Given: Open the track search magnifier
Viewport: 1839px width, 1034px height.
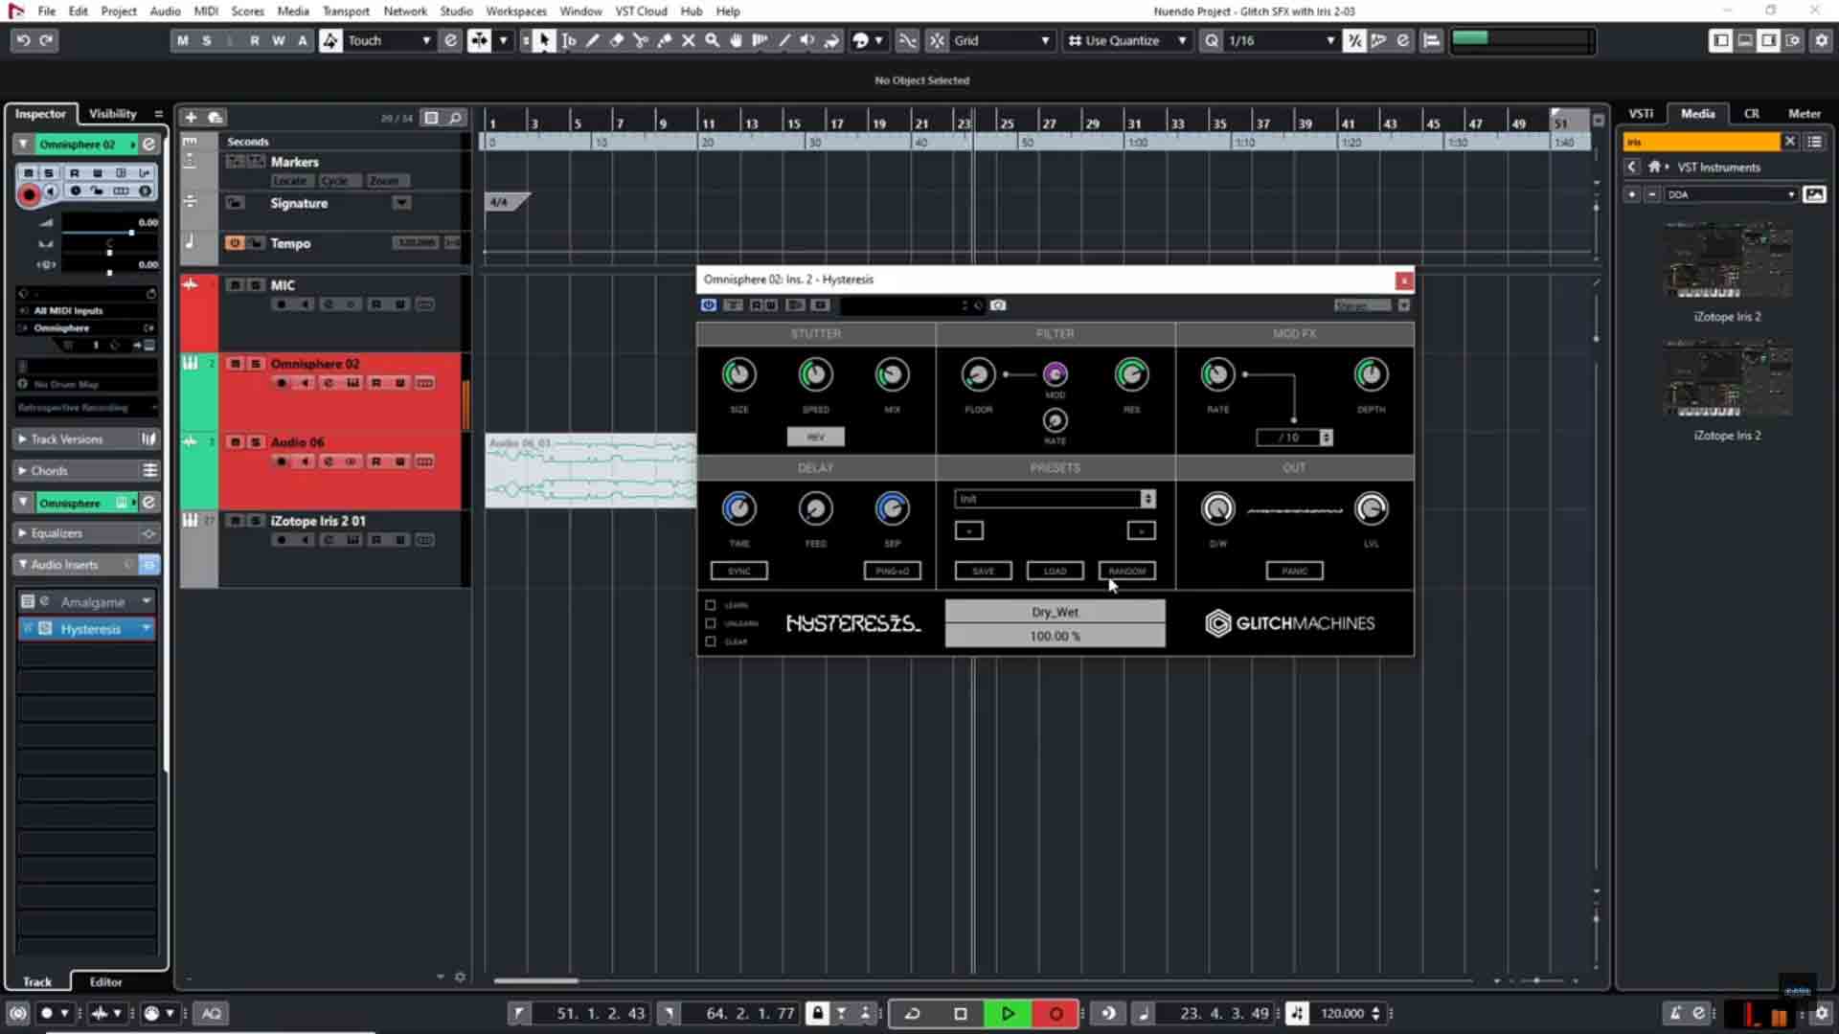Looking at the screenshot, I should pos(456,118).
